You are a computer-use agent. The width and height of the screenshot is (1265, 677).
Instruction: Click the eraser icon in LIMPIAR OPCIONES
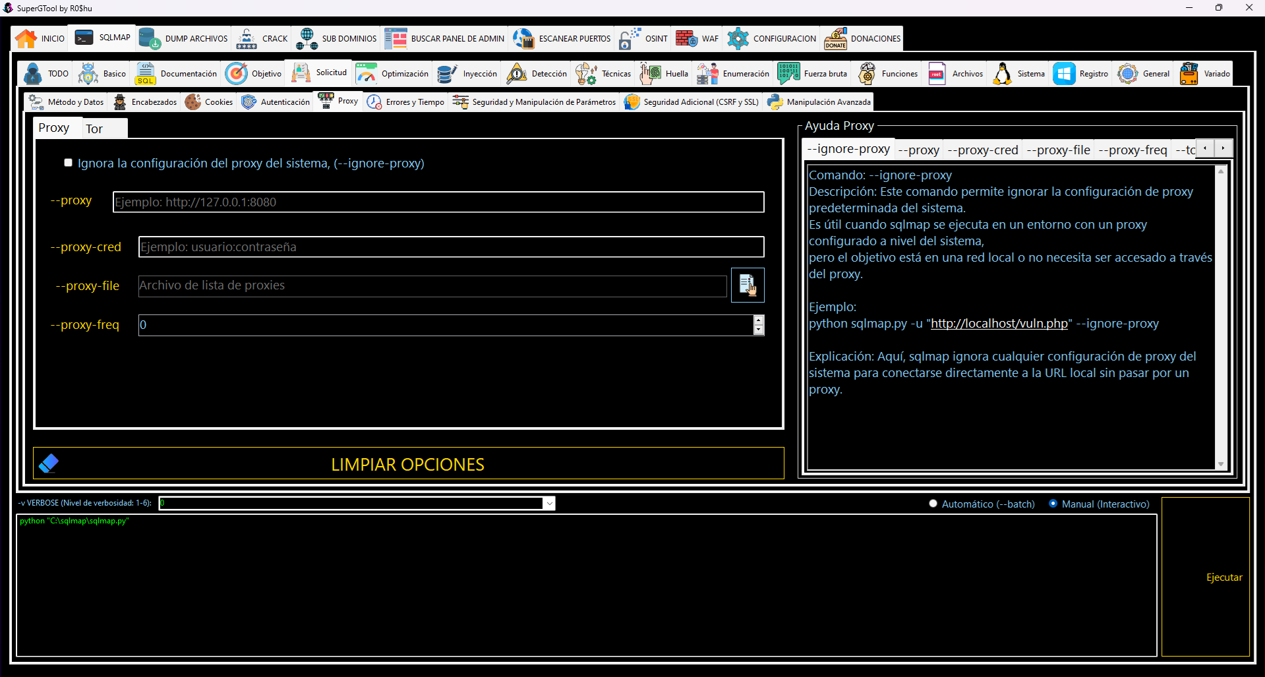[49, 463]
